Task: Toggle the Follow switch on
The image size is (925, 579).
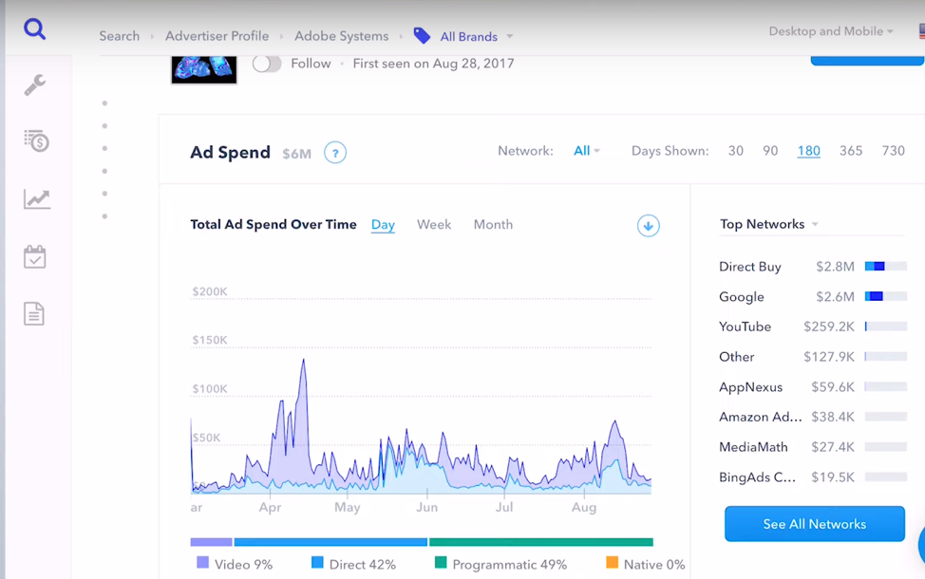Action: 267,64
